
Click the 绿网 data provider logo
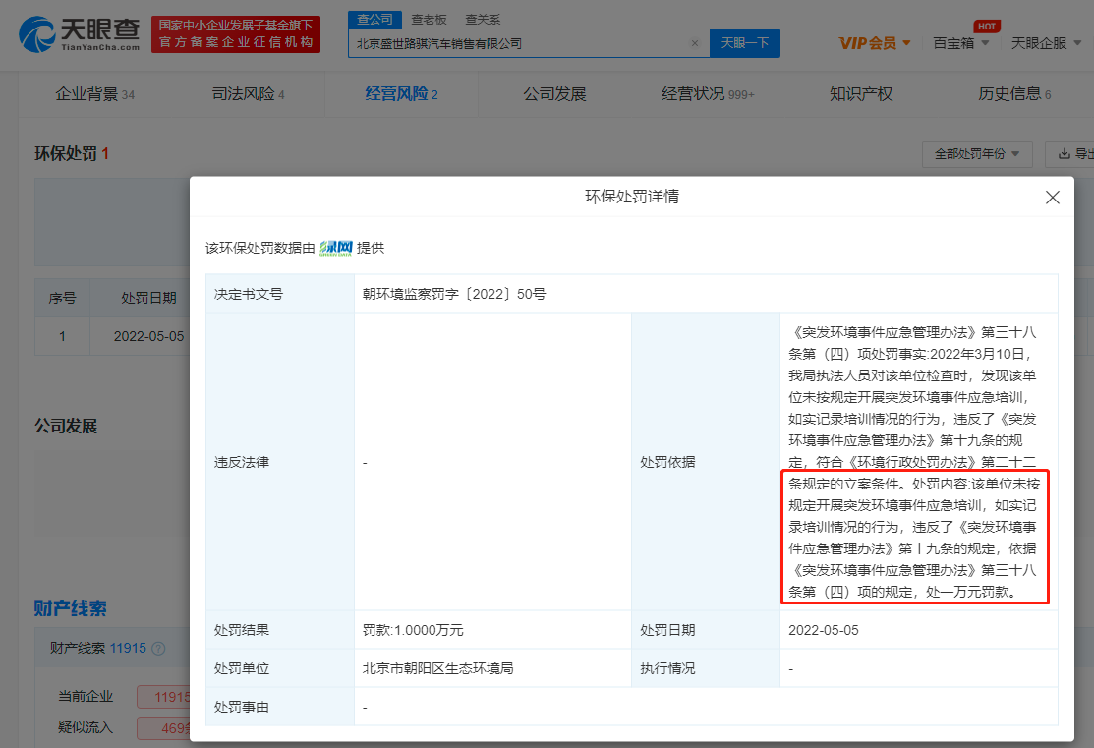coord(335,248)
